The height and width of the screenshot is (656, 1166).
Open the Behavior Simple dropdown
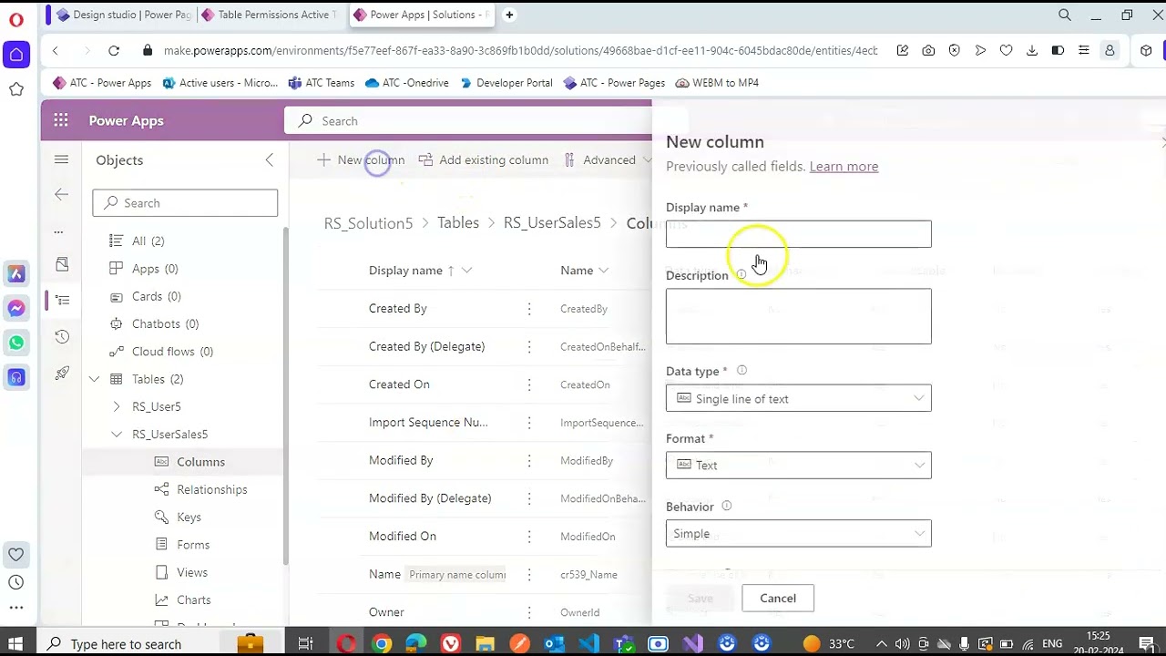point(798,533)
